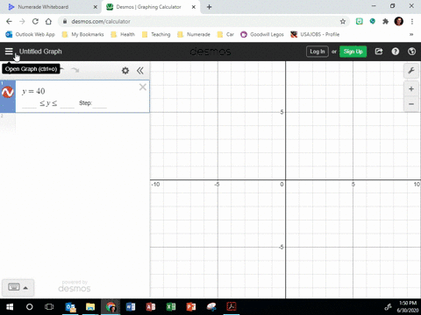Viewport: 421px width, 315px height.
Task: Expand the functions arrow next to keyboard
Action: click(25, 288)
